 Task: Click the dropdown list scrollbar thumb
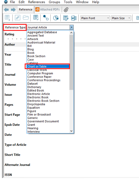(71, 62)
